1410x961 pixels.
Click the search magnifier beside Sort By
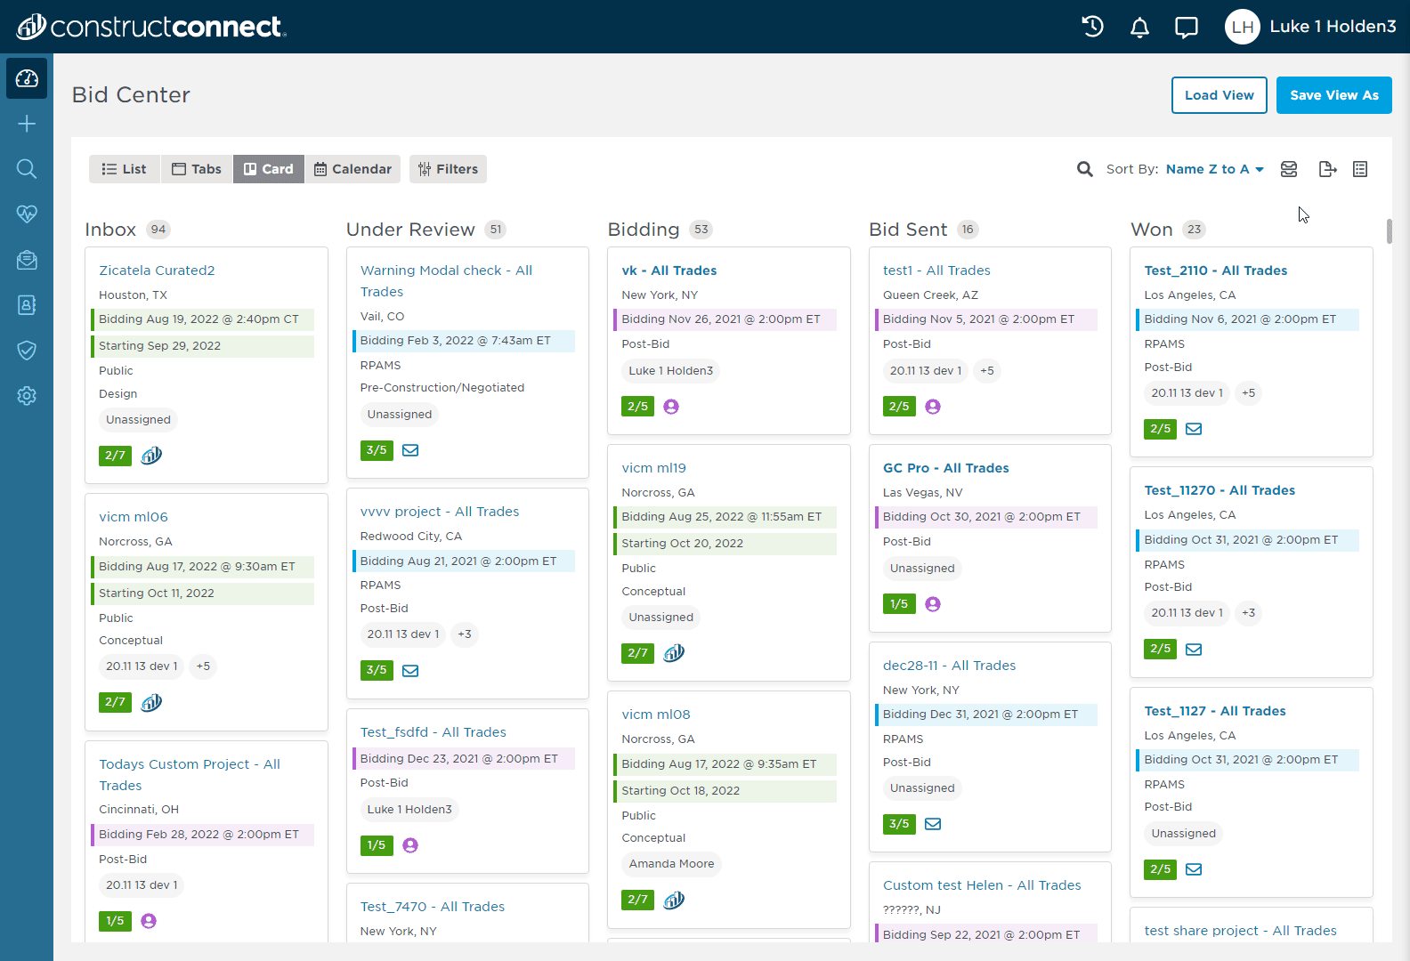[1084, 169]
